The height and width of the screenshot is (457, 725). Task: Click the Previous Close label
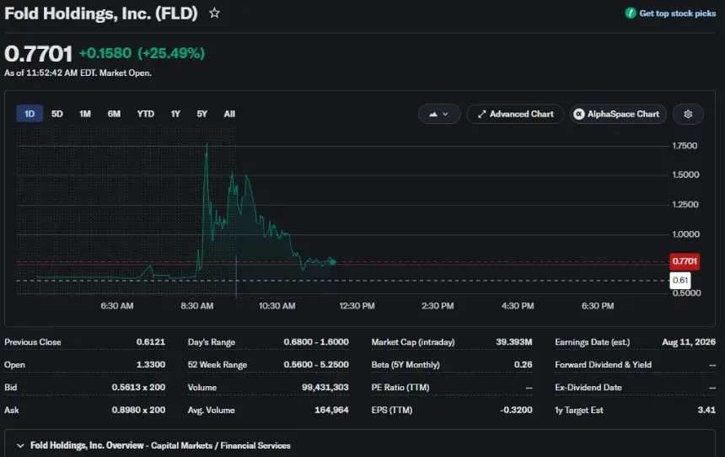point(33,342)
